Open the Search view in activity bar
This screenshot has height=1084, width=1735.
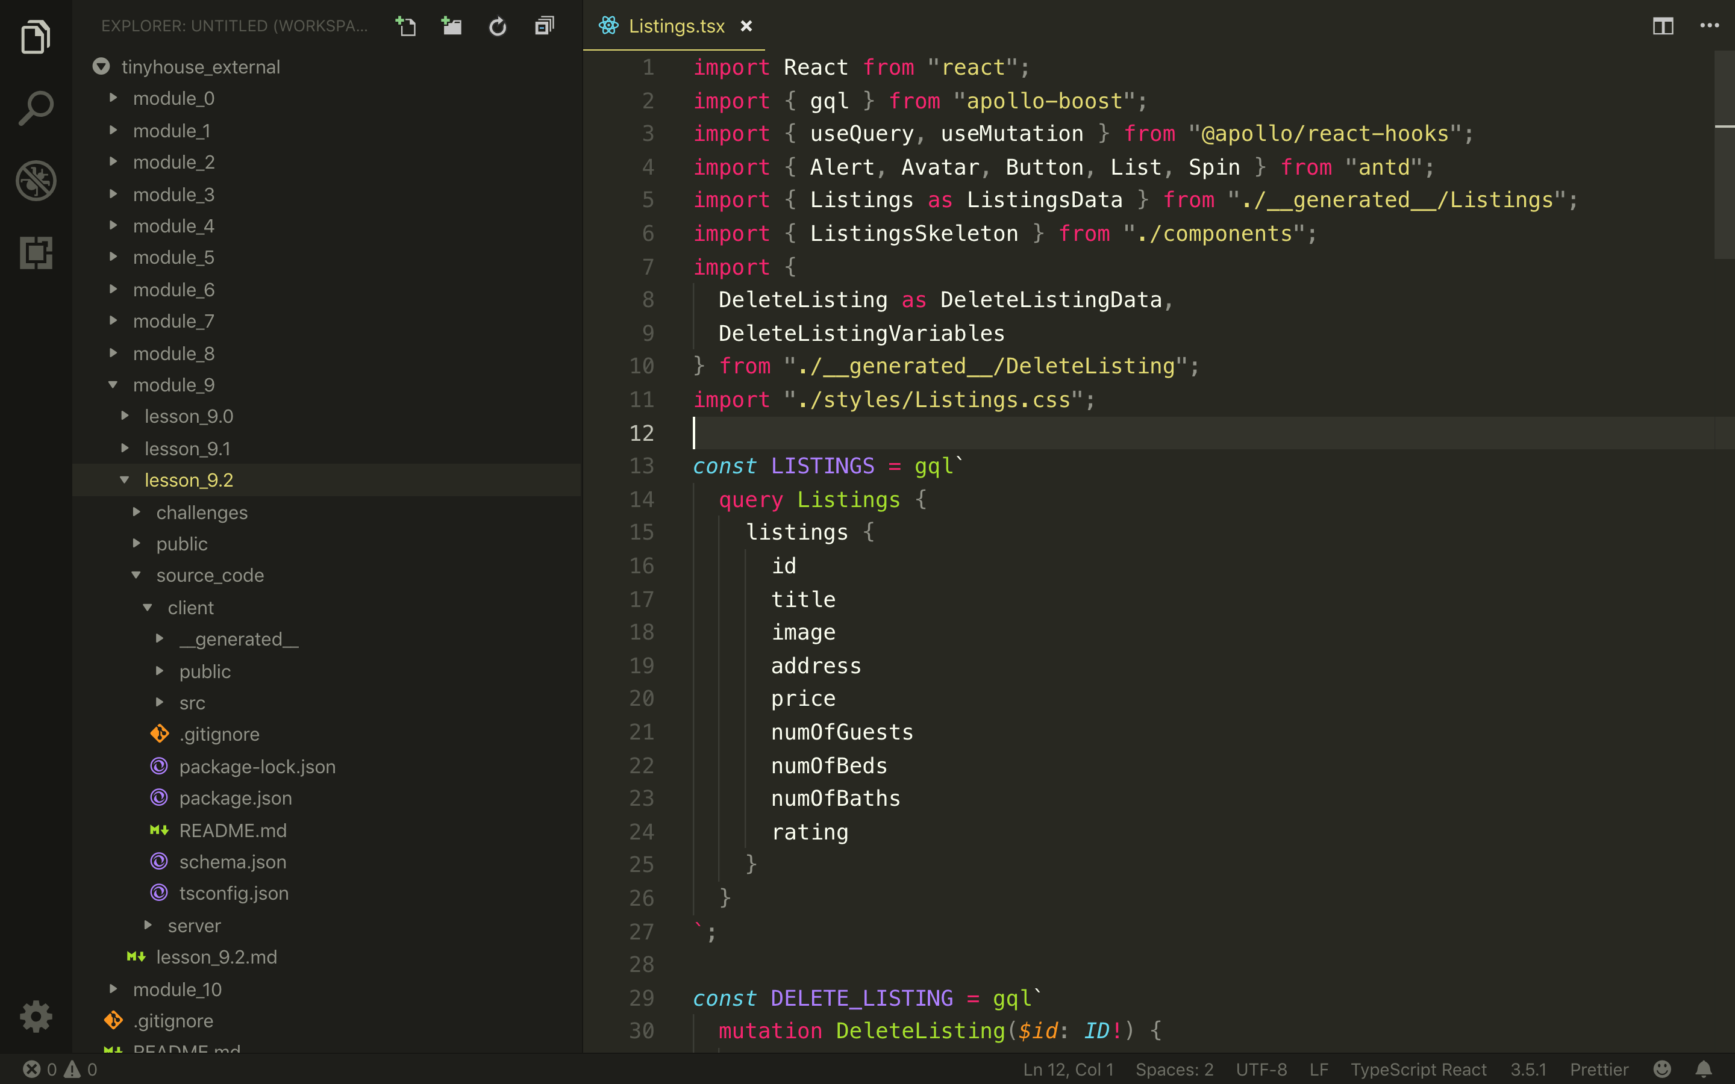click(36, 108)
